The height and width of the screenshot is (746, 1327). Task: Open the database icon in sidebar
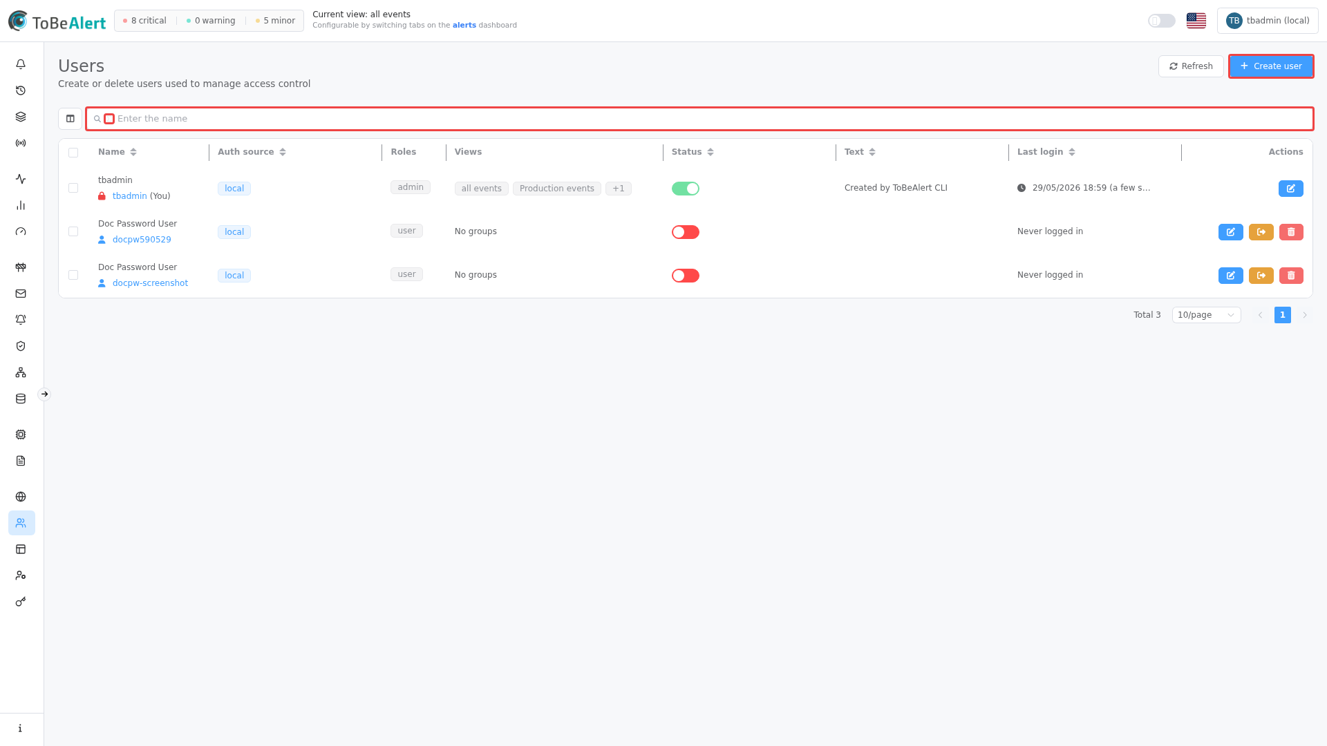21,399
